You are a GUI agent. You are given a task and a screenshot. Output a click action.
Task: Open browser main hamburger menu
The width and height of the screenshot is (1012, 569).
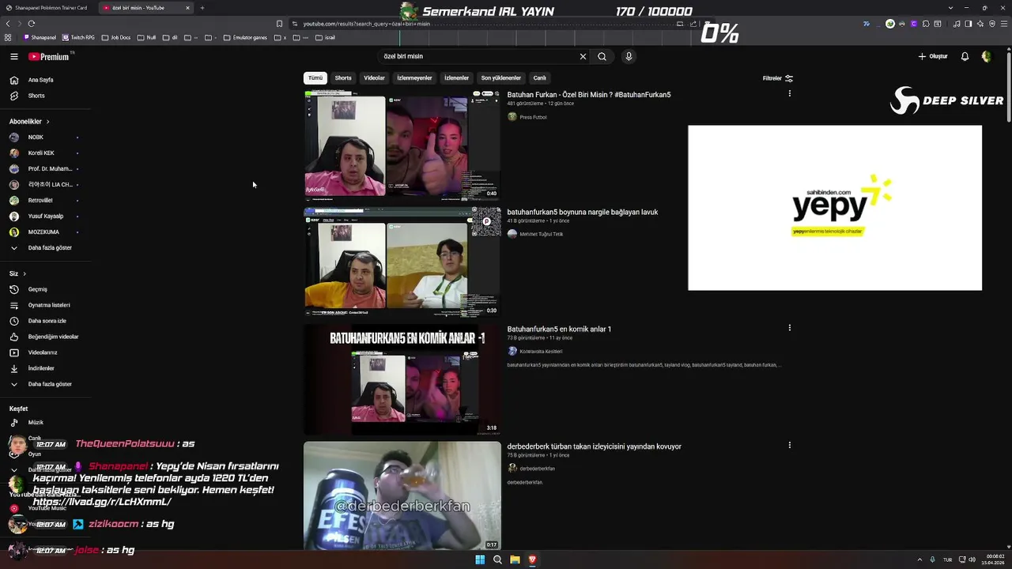pos(1004,24)
